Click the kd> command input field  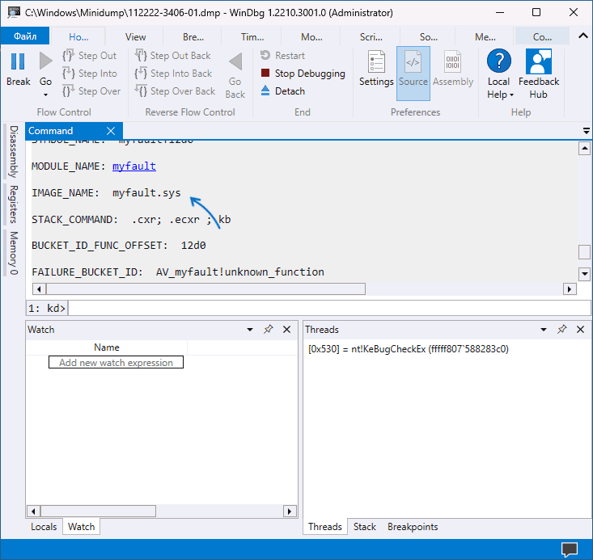click(x=329, y=308)
